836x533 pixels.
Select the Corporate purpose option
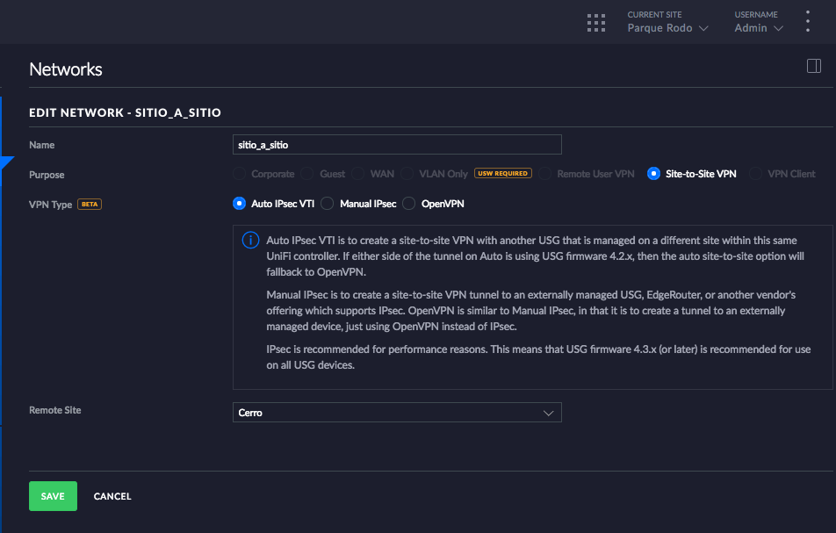tap(239, 174)
